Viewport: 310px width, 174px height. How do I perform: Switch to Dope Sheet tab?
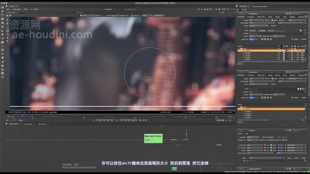coord(42,124)
